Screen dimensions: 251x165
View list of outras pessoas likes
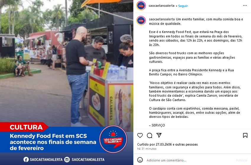click(x=187, y=144)
